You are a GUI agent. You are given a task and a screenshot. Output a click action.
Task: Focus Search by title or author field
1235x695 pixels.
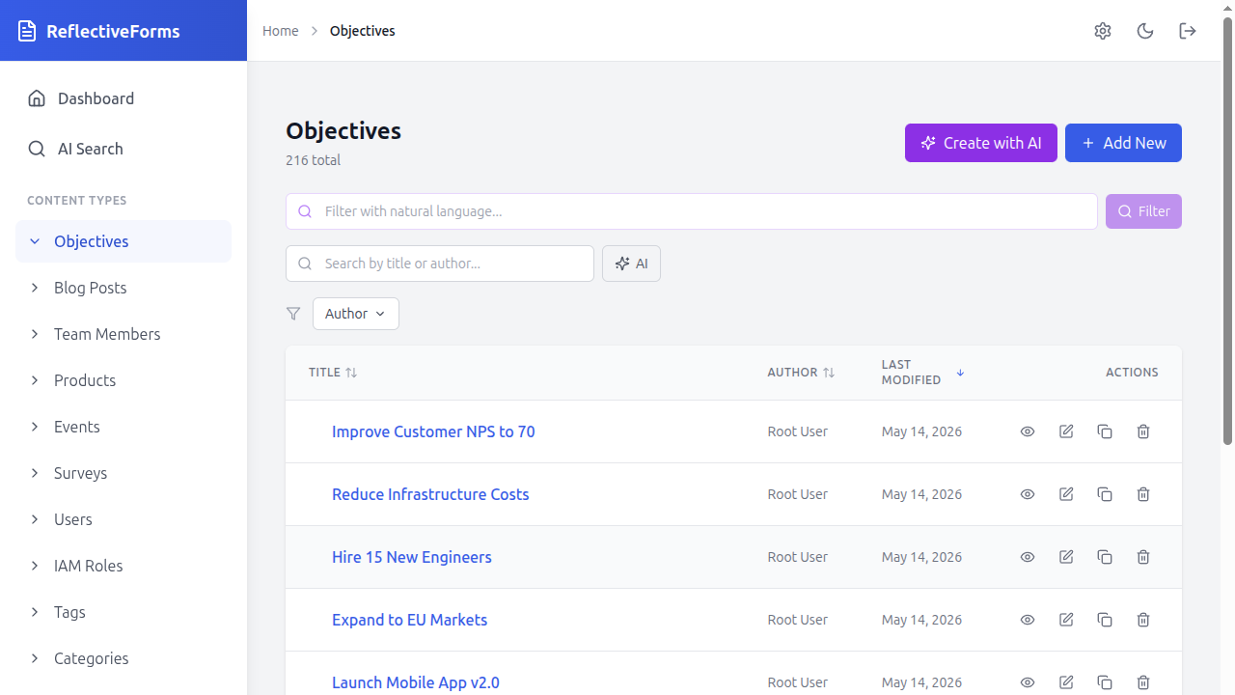[440, 264]
